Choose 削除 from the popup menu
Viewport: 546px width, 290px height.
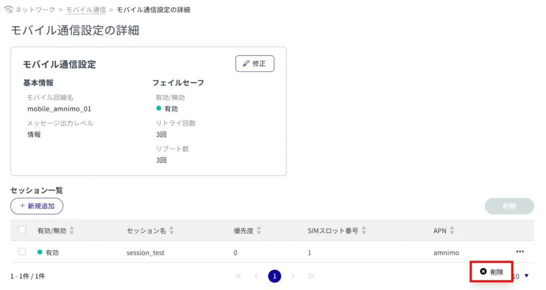tap(491, 272)
